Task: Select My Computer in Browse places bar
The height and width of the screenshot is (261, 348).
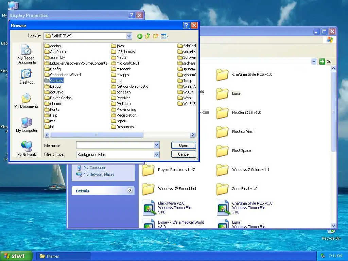Action: click(27, 125)
